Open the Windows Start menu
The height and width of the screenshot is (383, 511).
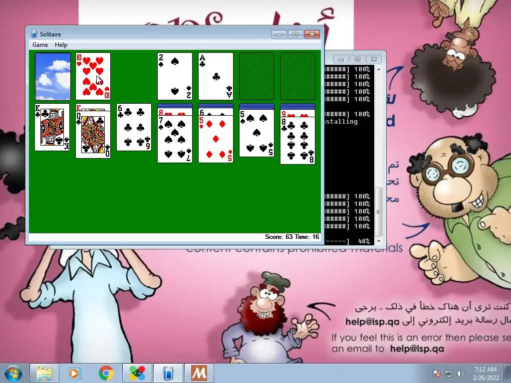[13, 373]
